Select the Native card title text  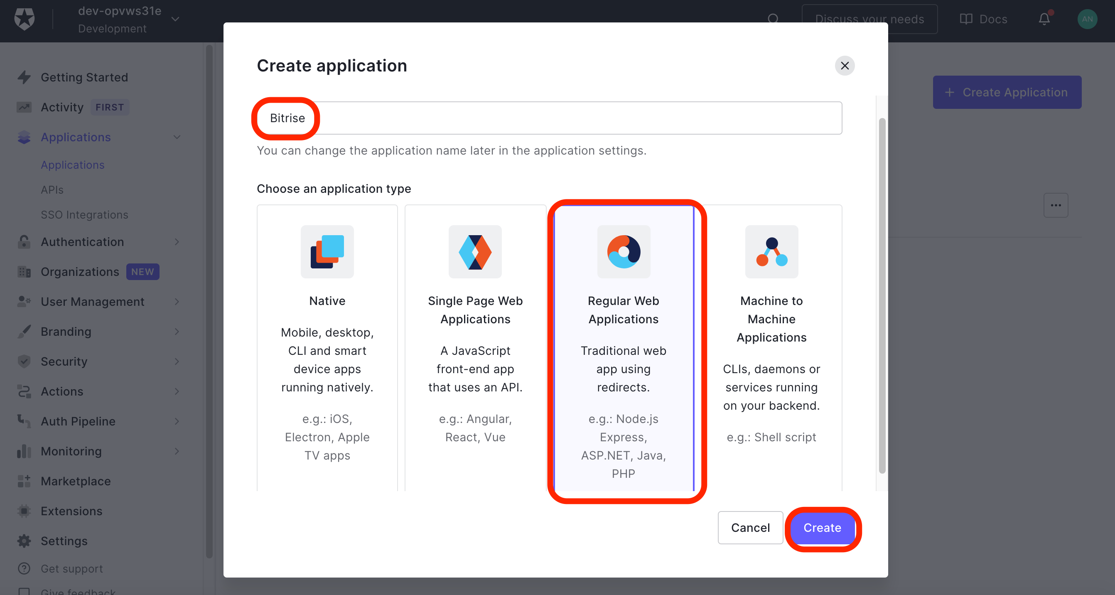click(327, 300)
